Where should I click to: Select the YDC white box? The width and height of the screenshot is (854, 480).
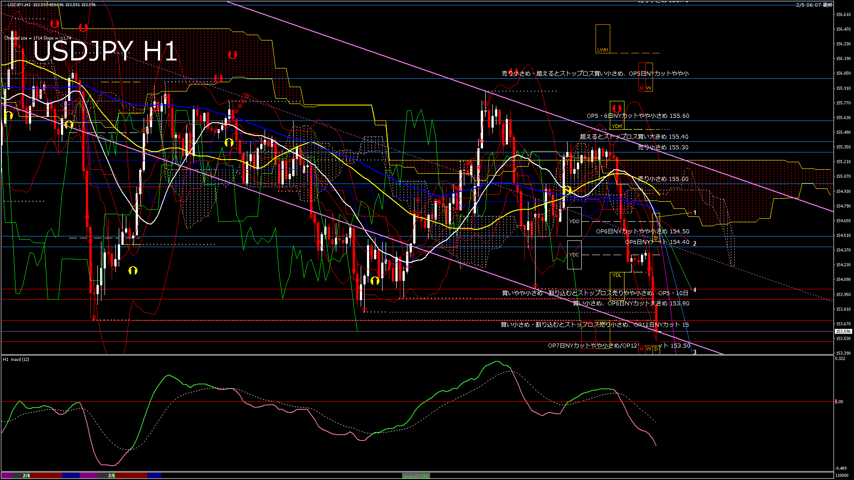point(574,255)
